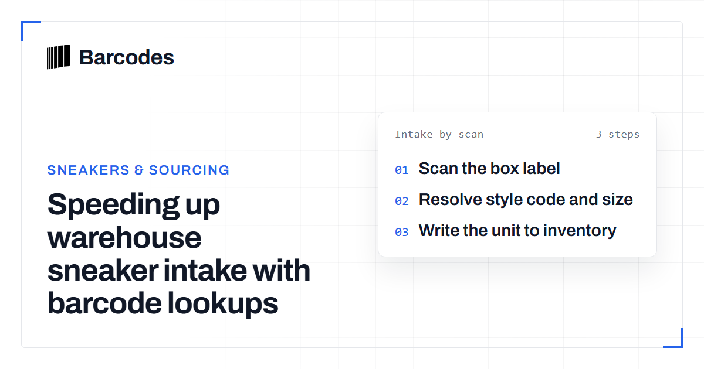The image size is (704, 369).
Task: Click the step number 03
Action: pos(402,233)
